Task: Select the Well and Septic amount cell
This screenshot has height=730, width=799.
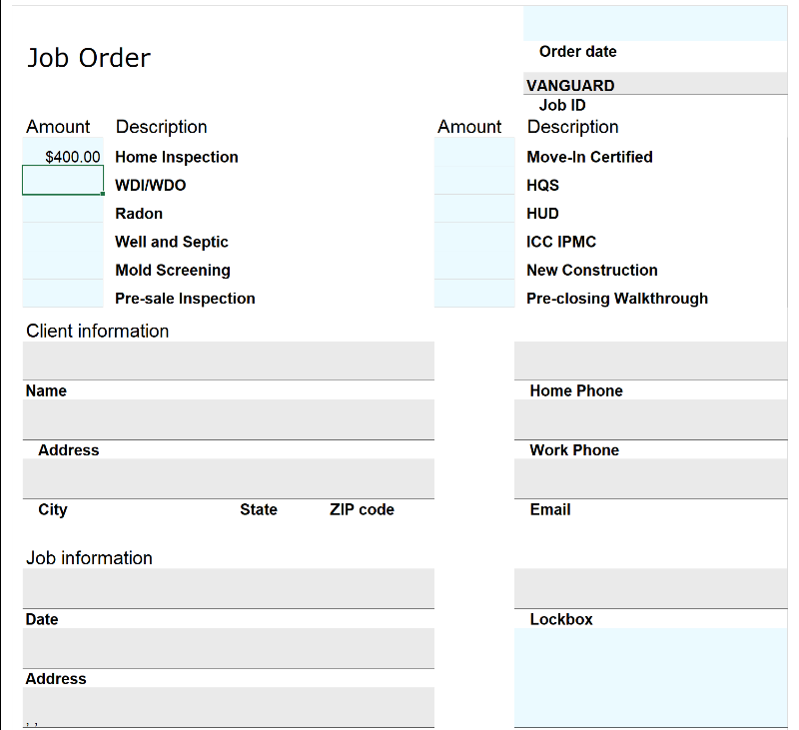Action: (63, 238)
